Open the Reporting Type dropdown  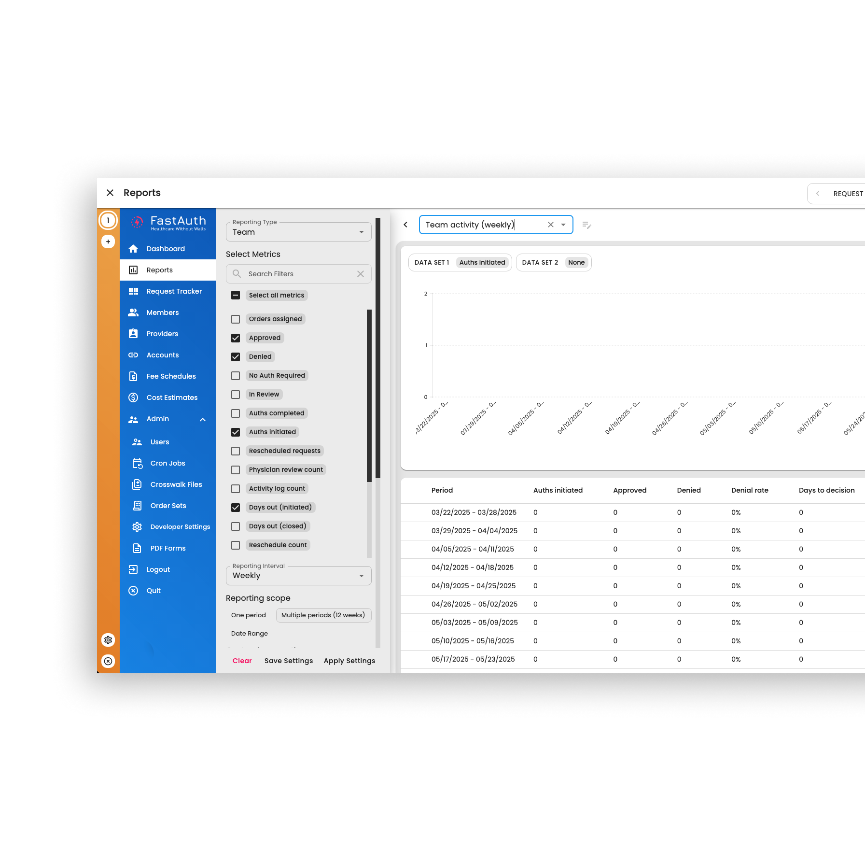[x=298, y=232]
